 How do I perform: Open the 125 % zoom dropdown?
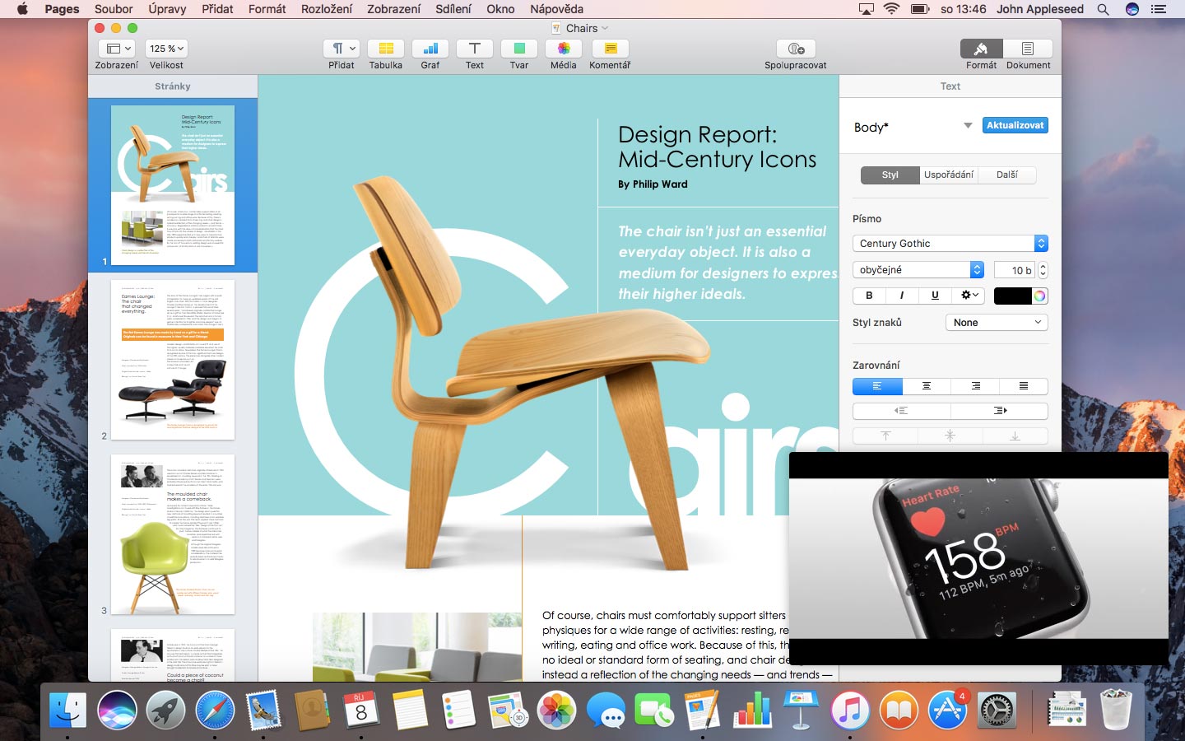click(x=167, y=49)
